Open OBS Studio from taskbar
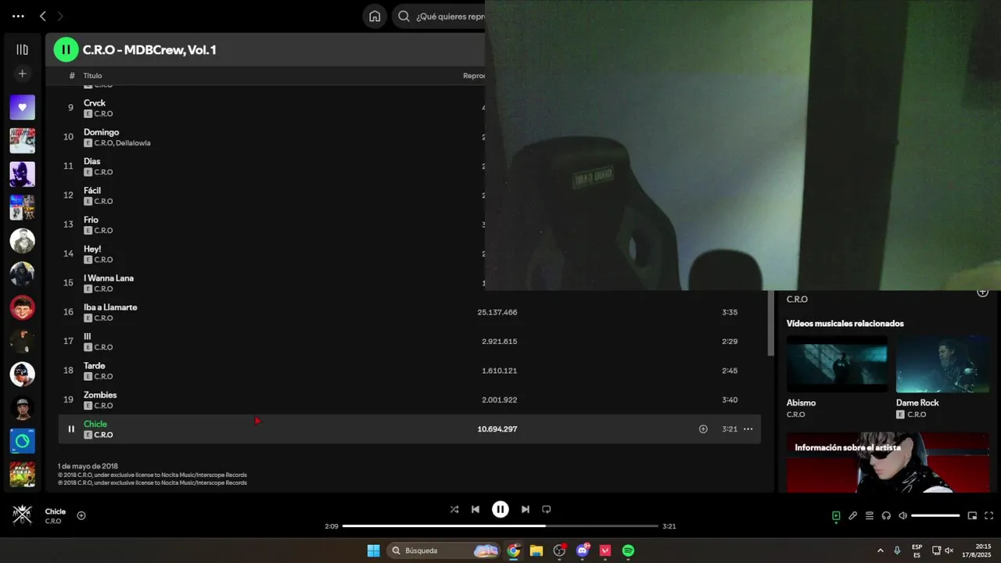The image size is (1001, 563). coord(559,550)
